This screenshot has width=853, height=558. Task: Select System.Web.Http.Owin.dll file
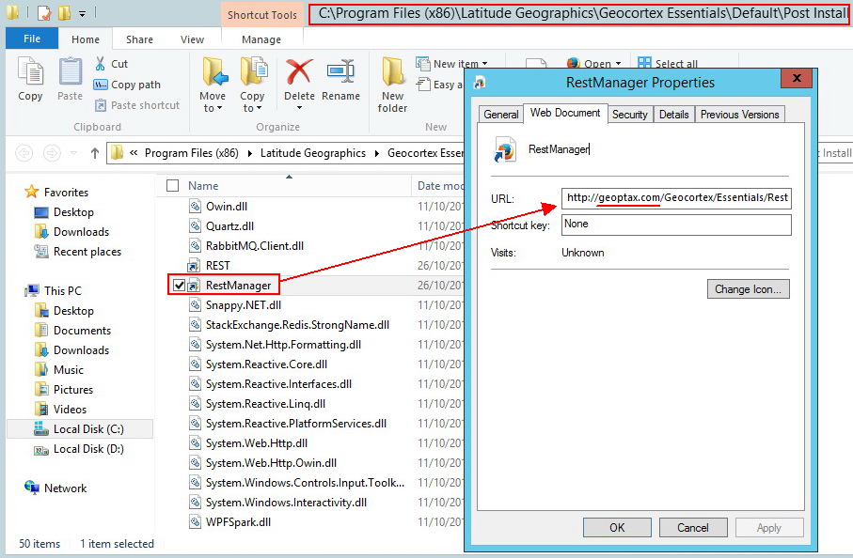pyautogui.click(x=271, y=463)
